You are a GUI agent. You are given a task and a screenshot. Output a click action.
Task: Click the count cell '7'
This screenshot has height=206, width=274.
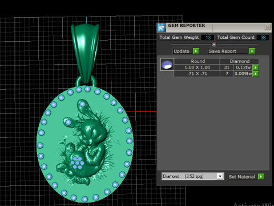tap(227, 74)
